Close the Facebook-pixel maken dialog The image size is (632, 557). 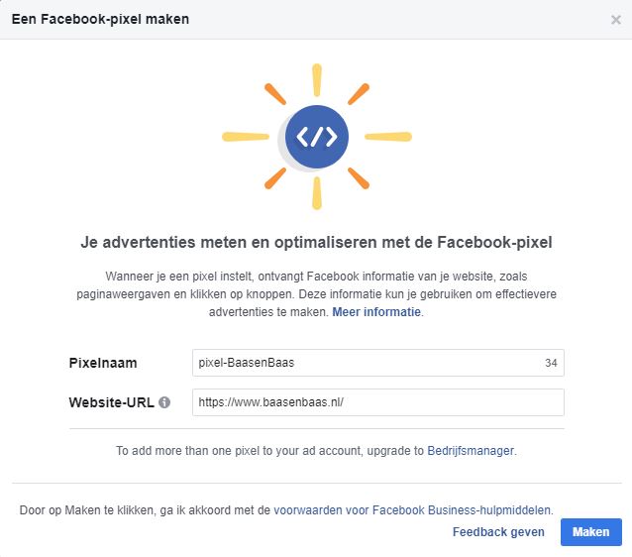point(615,20)
